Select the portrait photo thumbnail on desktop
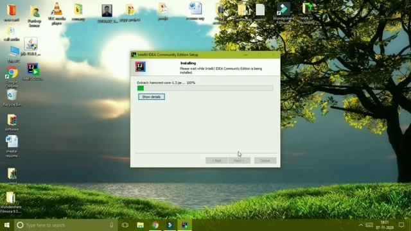The height and width of the screenshot is (231, 411). [x=107, y=13]
